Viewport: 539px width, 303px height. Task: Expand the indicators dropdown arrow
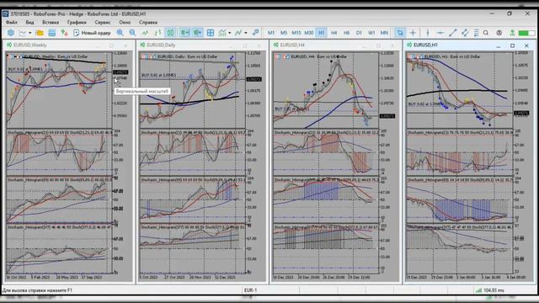(229, 33)
